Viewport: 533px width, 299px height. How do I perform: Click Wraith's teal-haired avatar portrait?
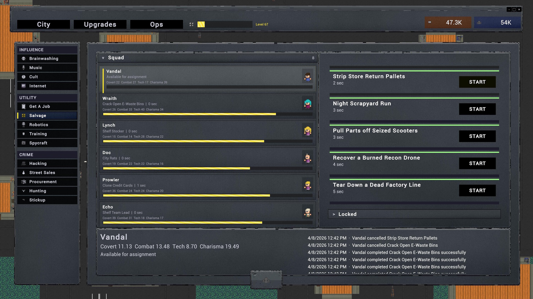307,104
